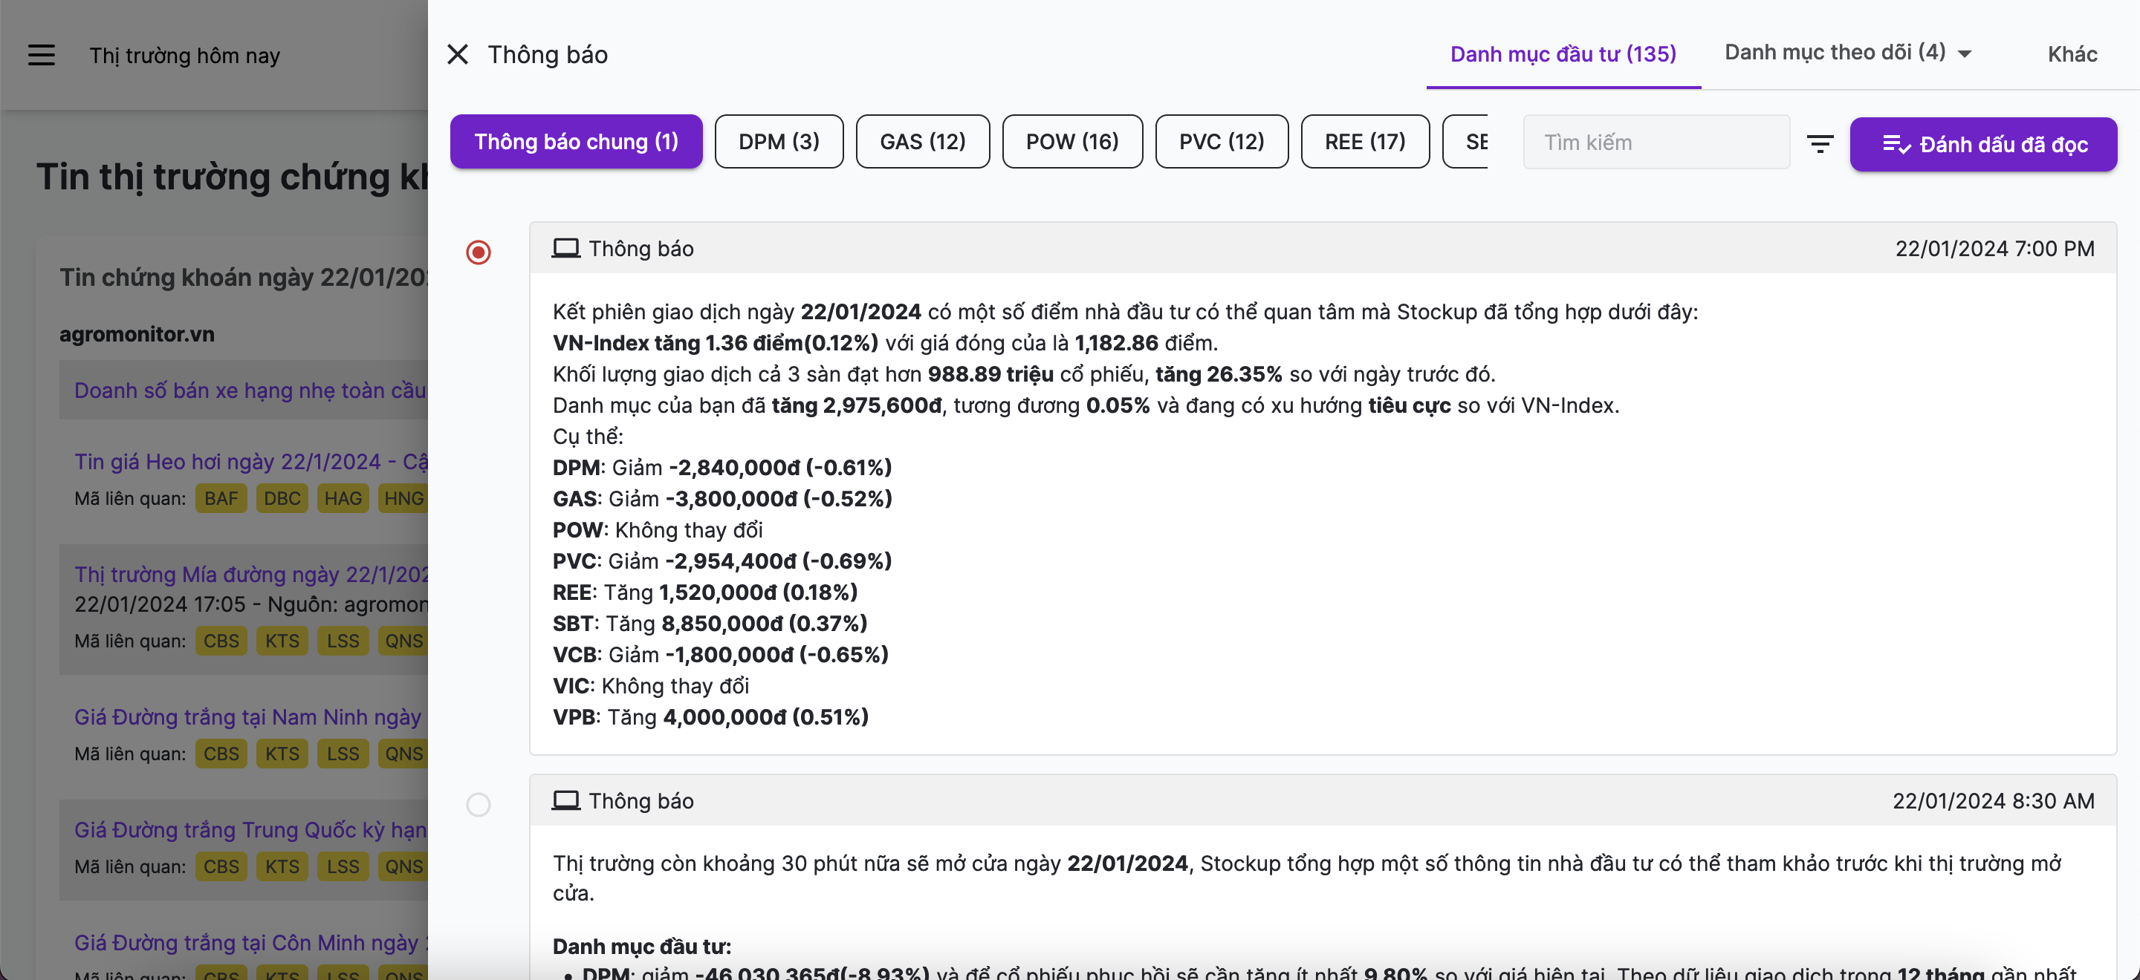Filter notifications by PVC (12)
Screen dimensions: 2140x980
1222,142
